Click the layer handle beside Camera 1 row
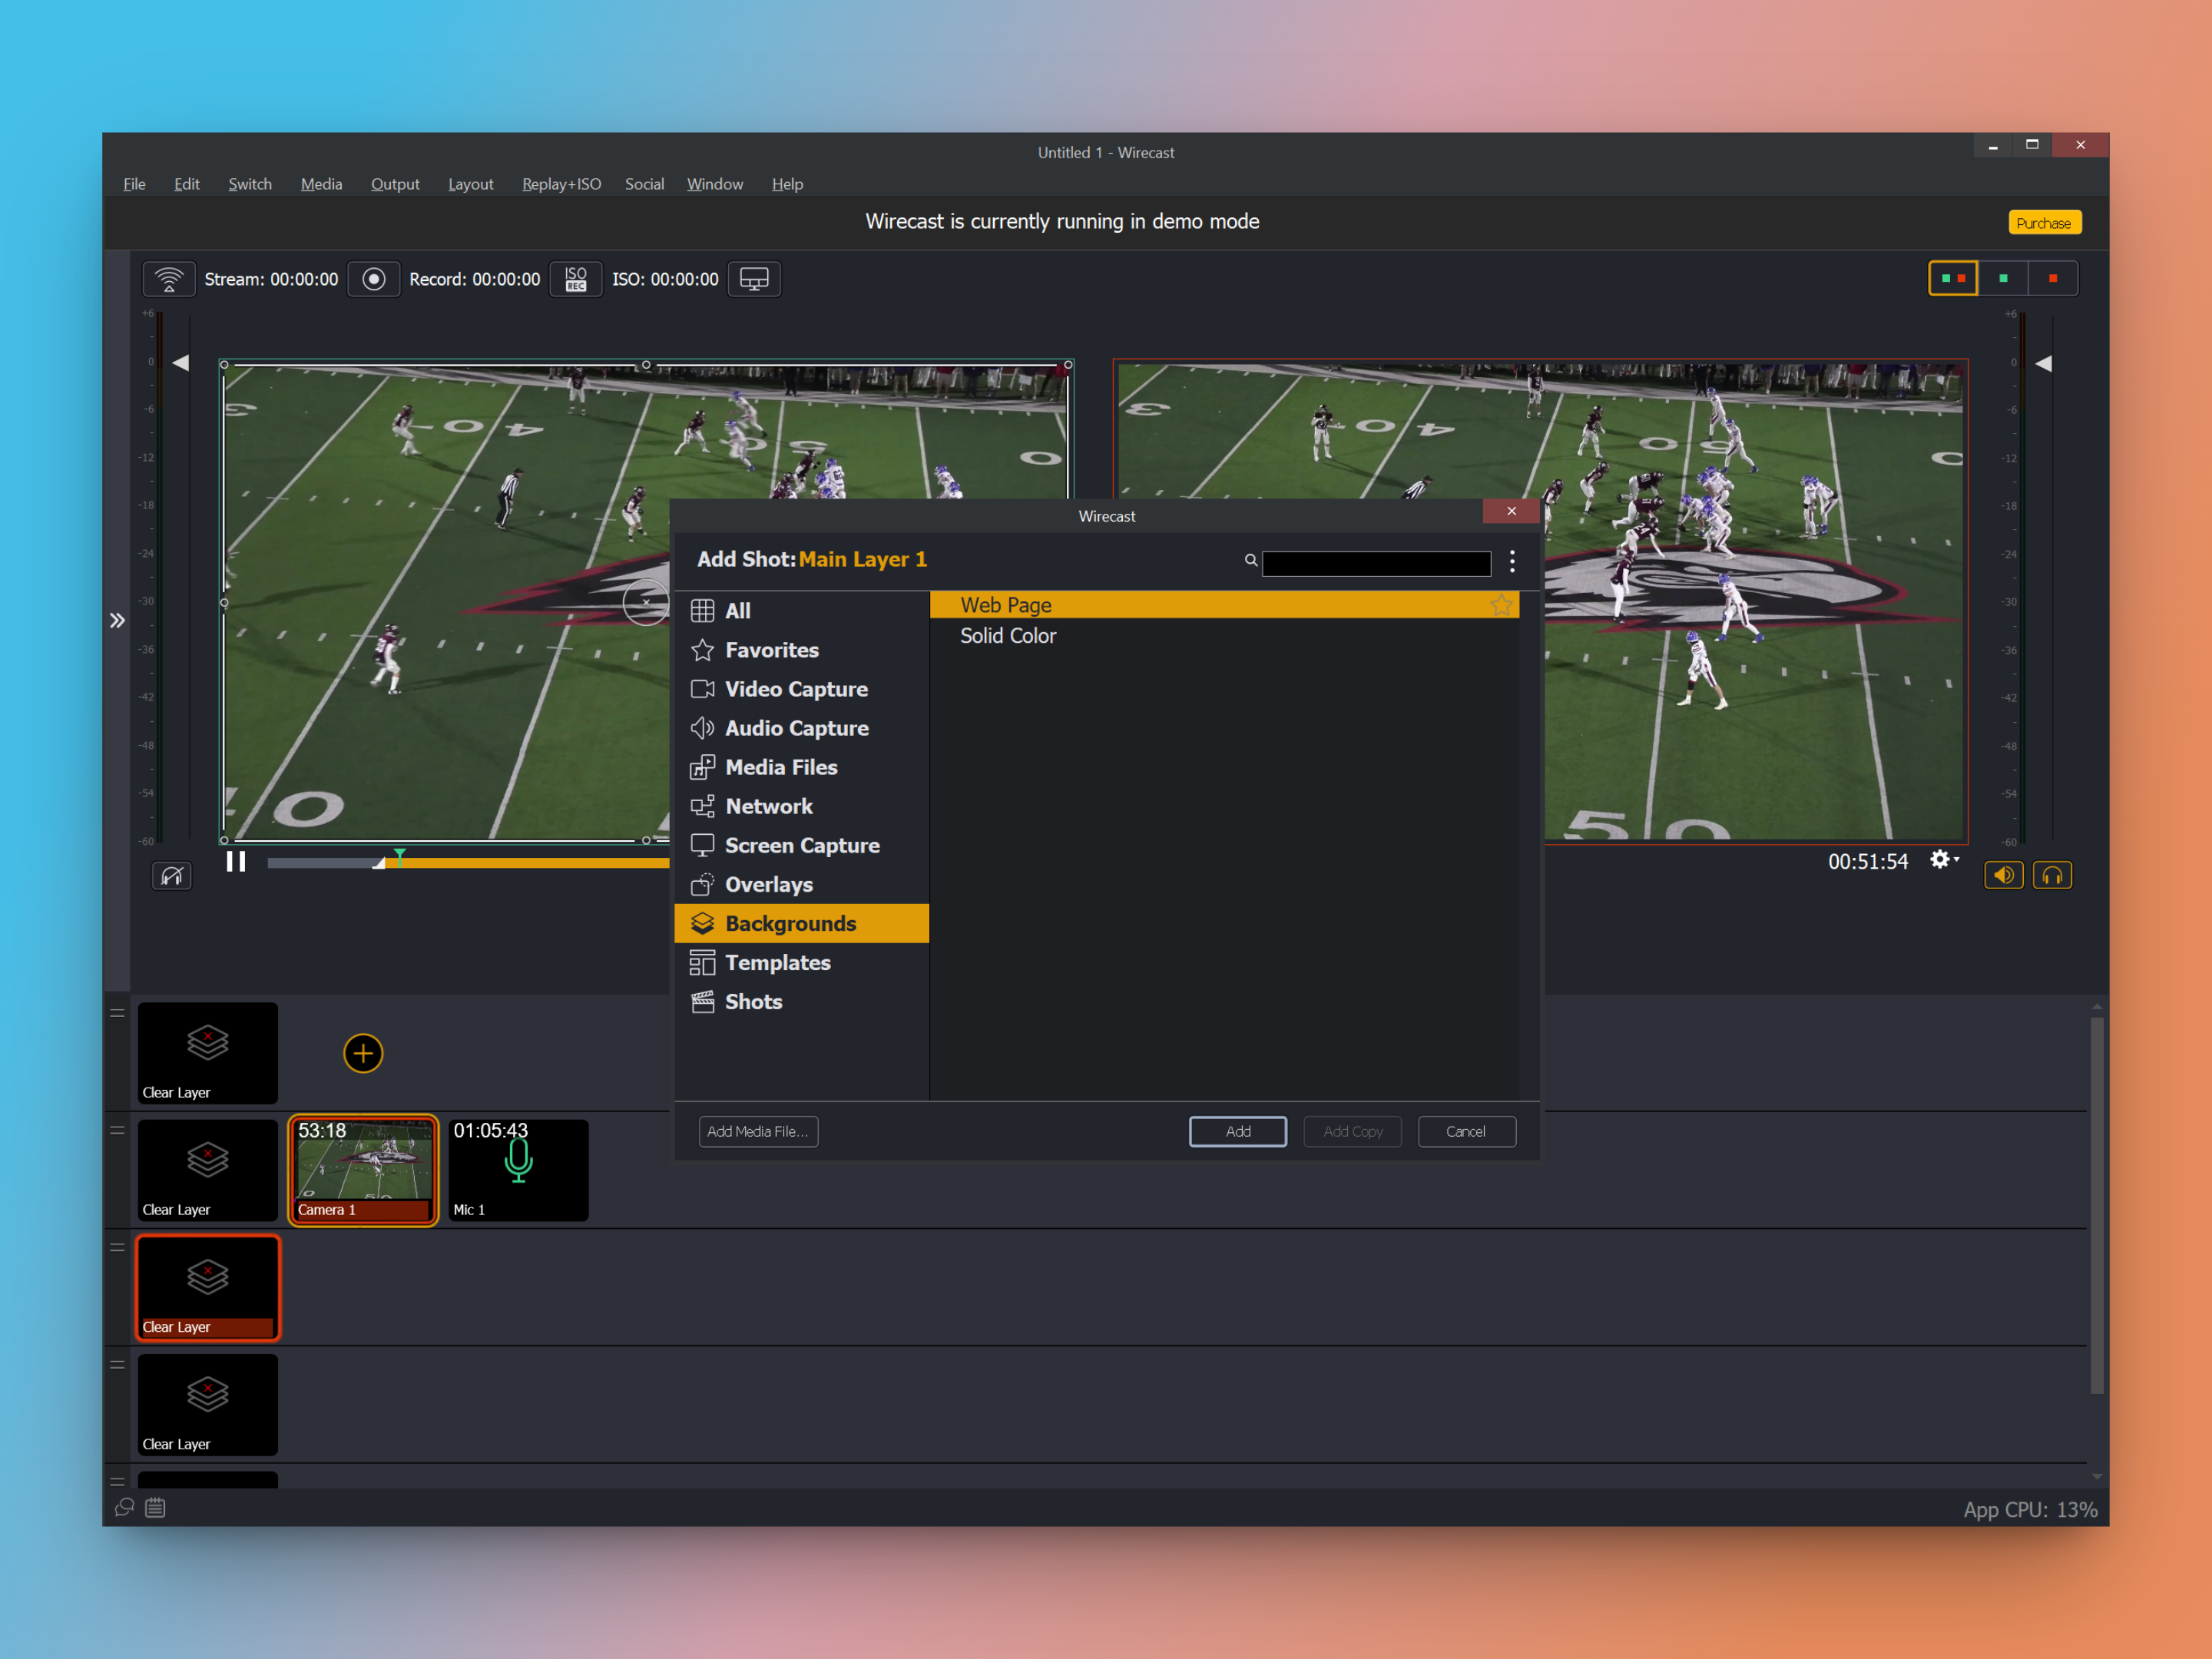This screenshot has width=2212, height=1659. (x=117, y=1130)
